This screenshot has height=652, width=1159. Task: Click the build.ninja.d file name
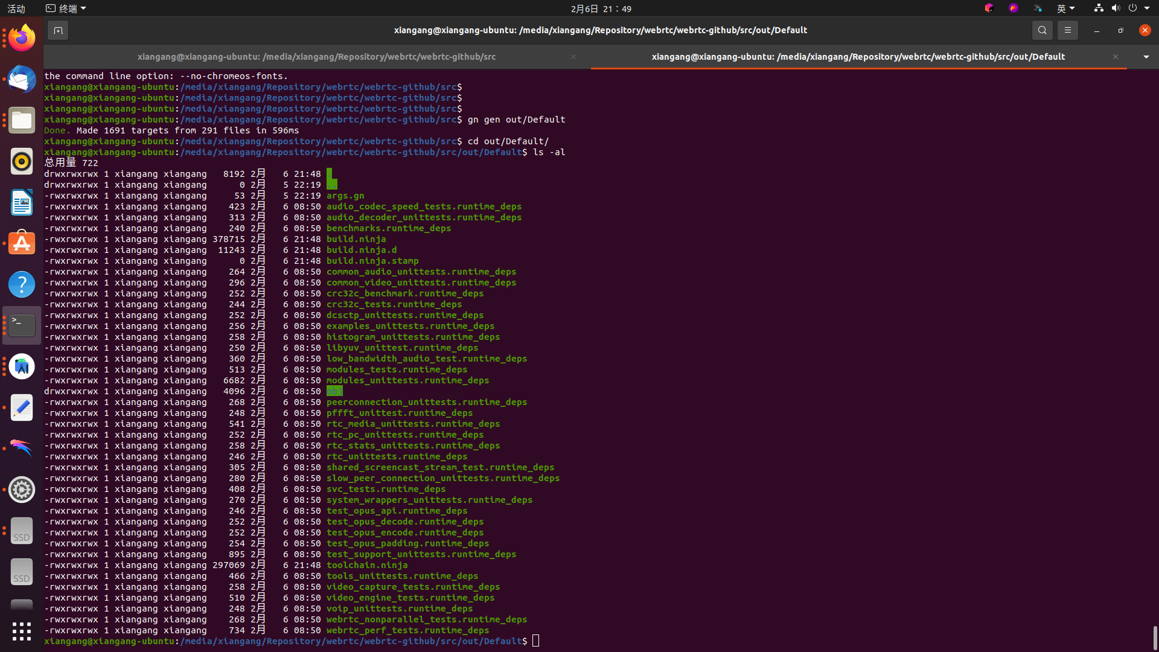(362, 250)
